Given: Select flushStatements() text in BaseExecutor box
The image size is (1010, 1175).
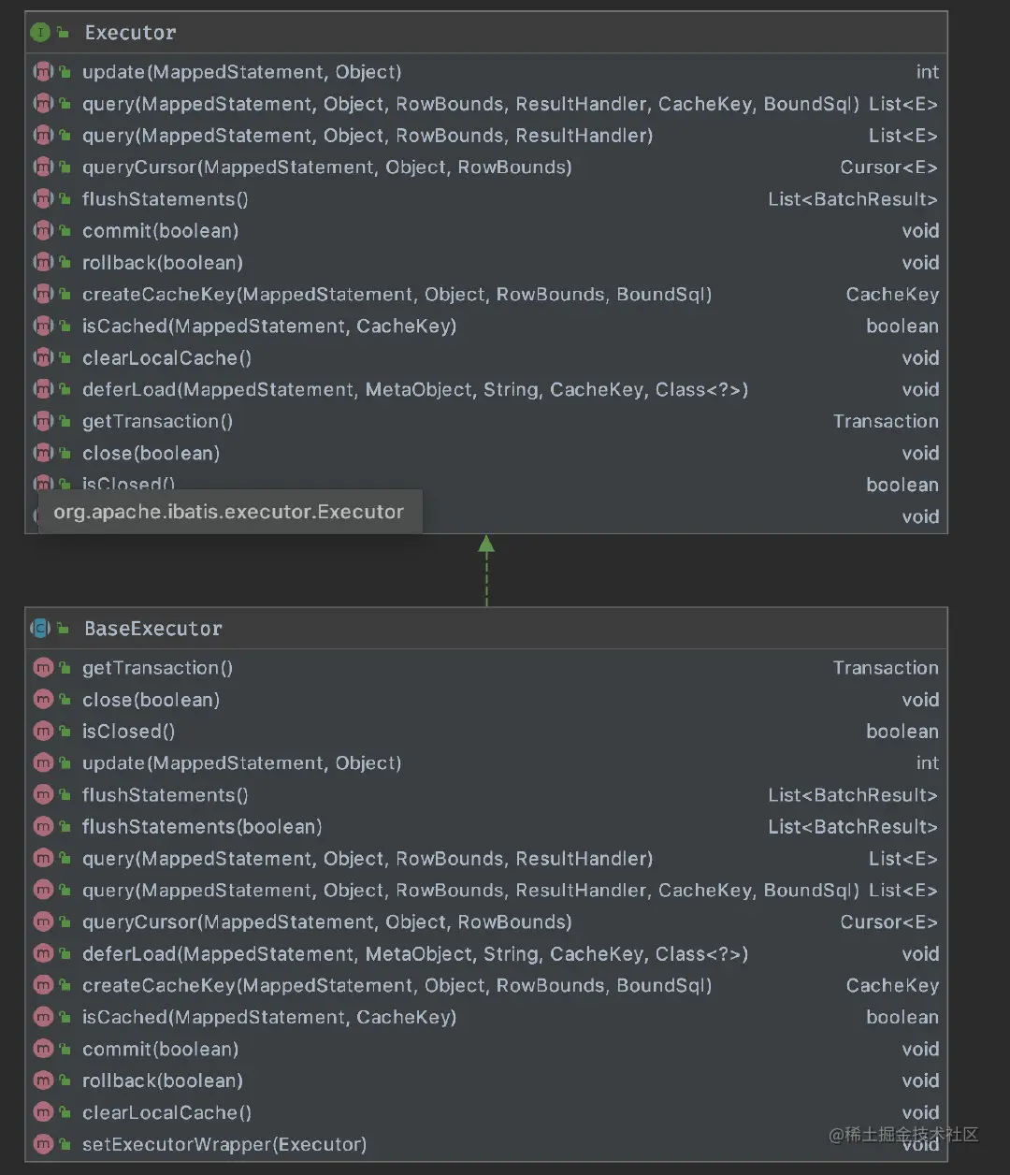Looking at the screenshot, I should [x=166, y=795].
